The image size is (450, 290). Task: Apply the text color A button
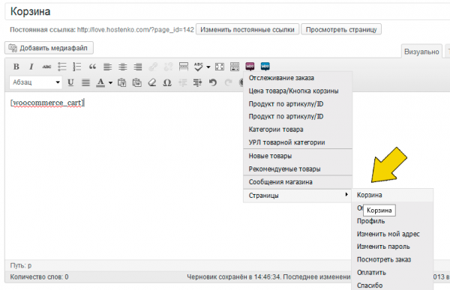coord(100,82)
